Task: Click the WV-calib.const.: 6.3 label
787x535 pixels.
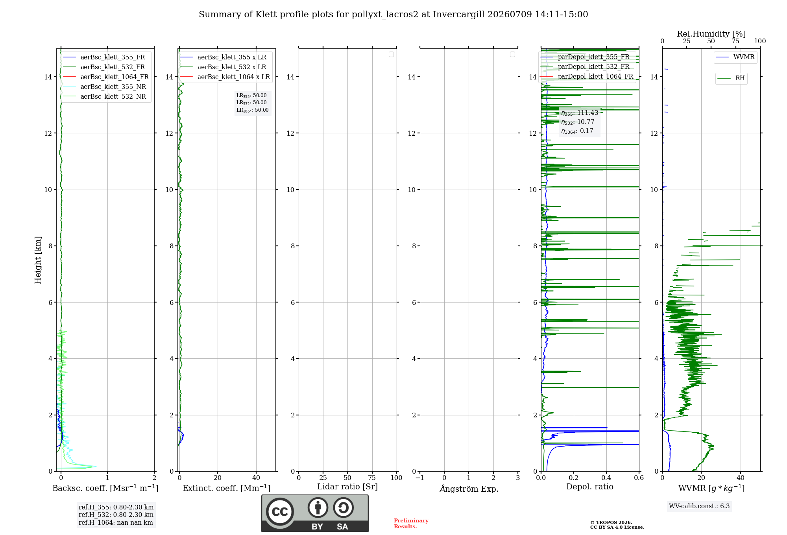Action: click(699, 506)
